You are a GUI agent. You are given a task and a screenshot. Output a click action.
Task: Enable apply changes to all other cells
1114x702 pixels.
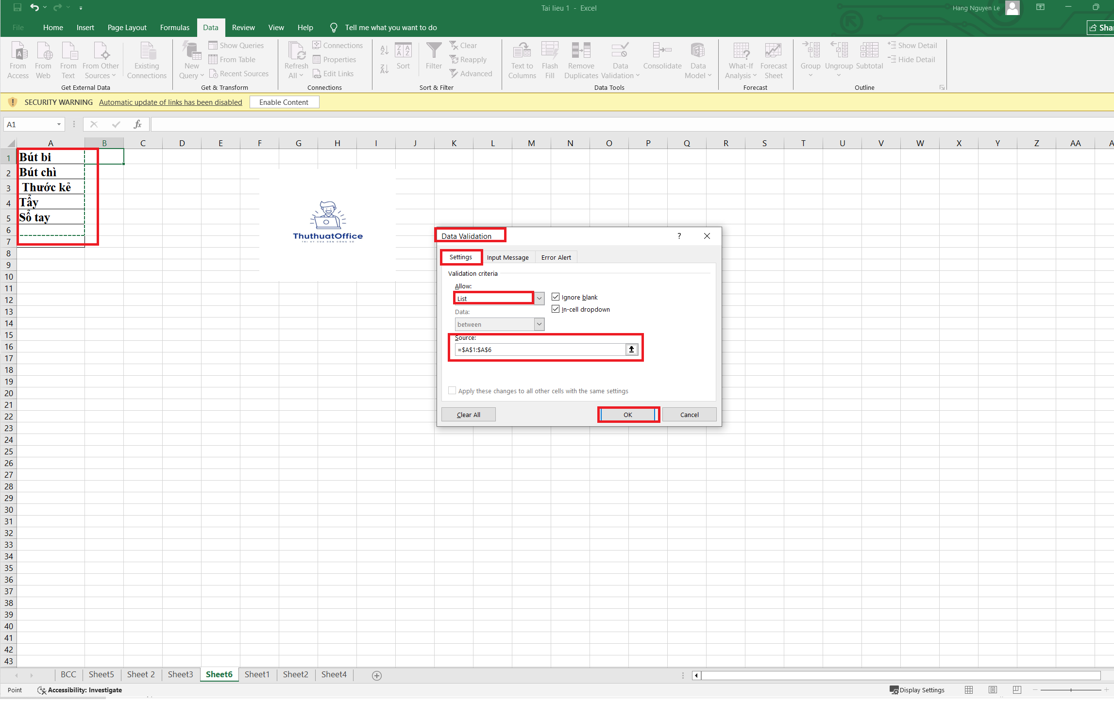coord(452,390)
